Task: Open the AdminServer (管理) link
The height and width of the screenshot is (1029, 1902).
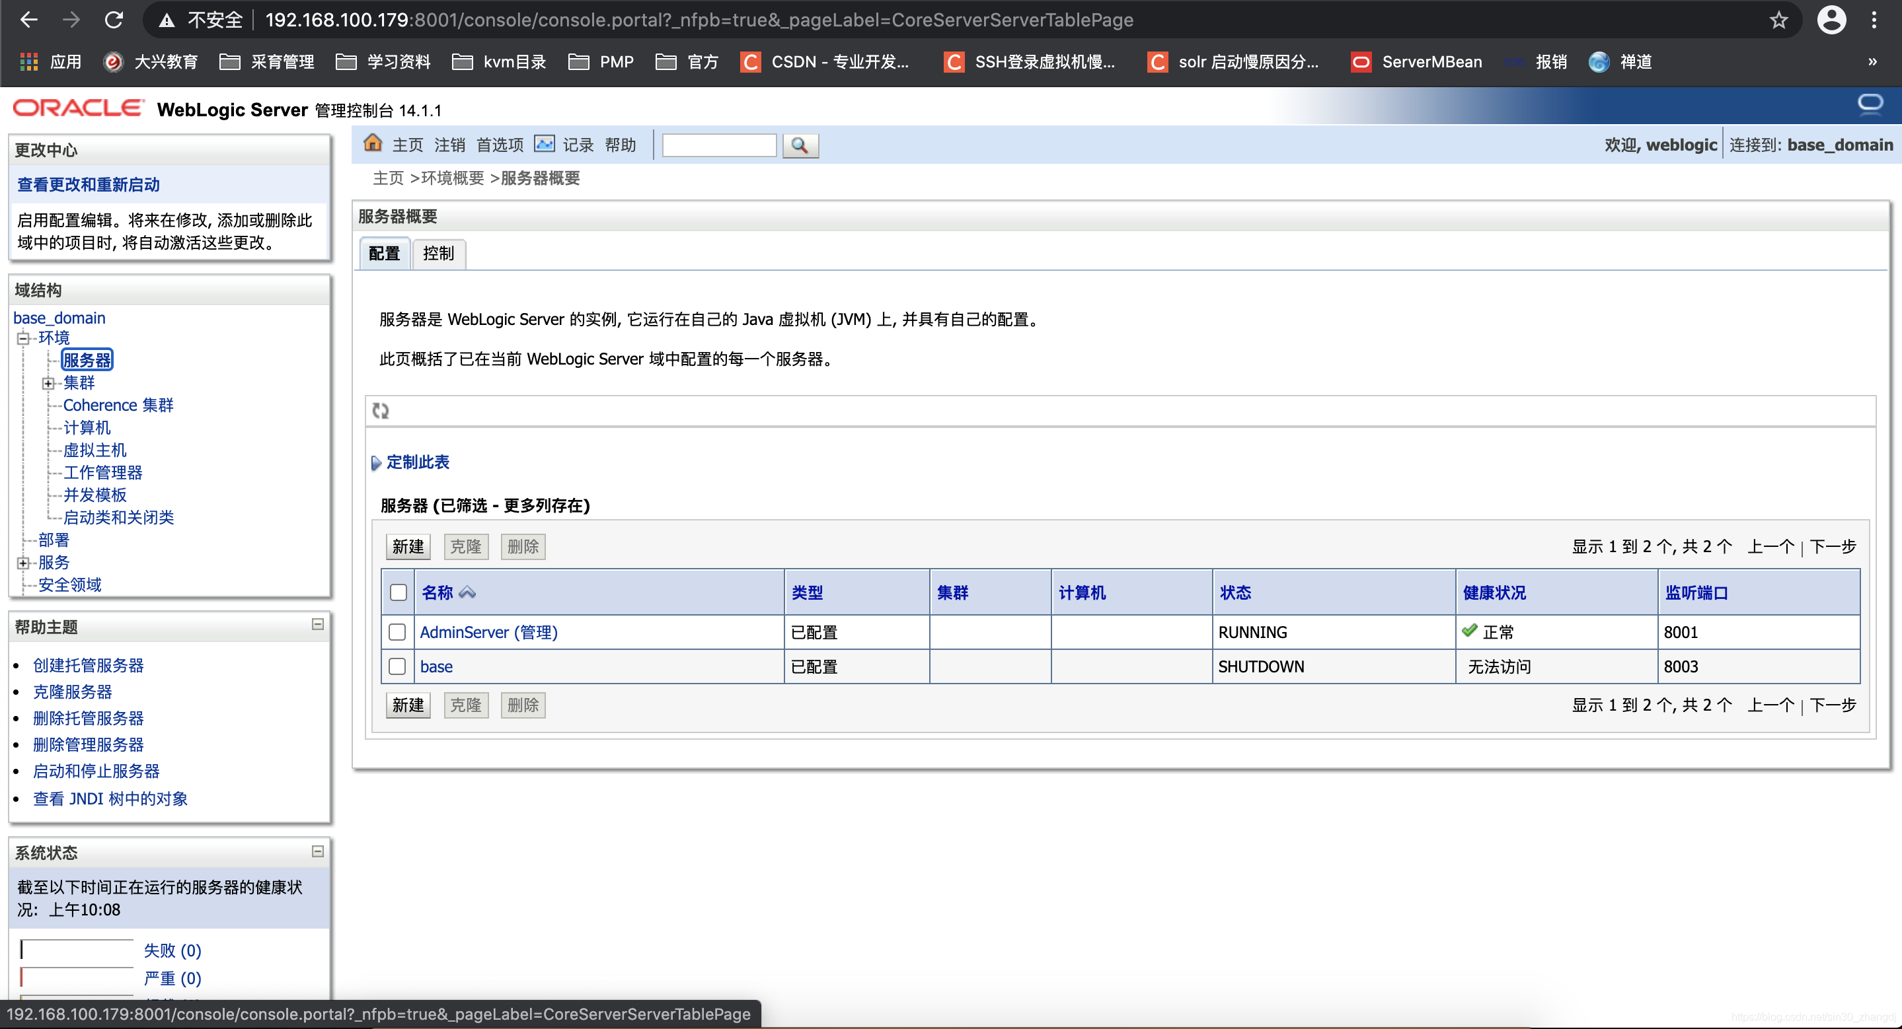Action: point(488,632)
